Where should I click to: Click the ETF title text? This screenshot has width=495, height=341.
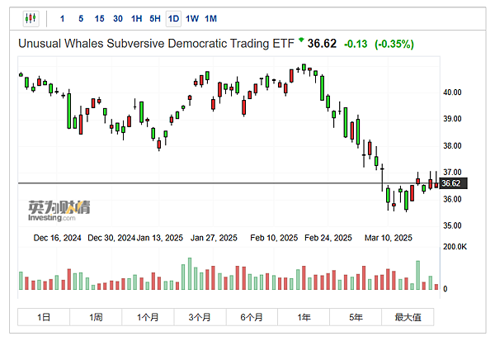pyautogui.click(x=156, y=44)
